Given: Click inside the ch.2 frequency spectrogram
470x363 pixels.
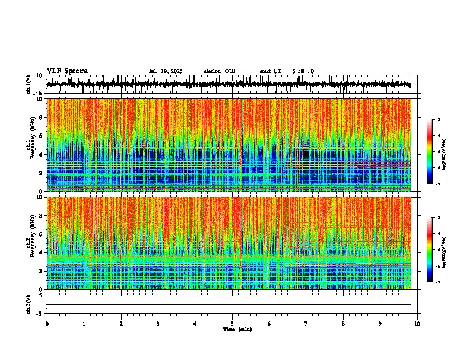Looking at the screenshot, I should pyautogui.click(x=229, y=243).
